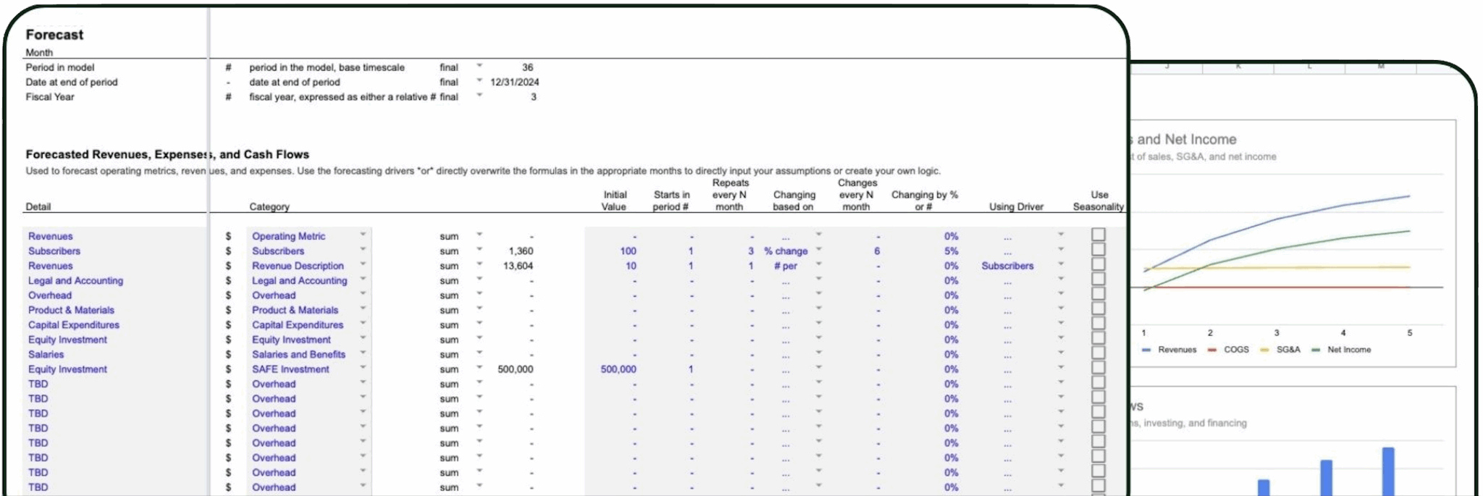The width and height of the screenshot is (1483, 496).
Task: Select the Net Income legend item
Action: point(1341,350)
